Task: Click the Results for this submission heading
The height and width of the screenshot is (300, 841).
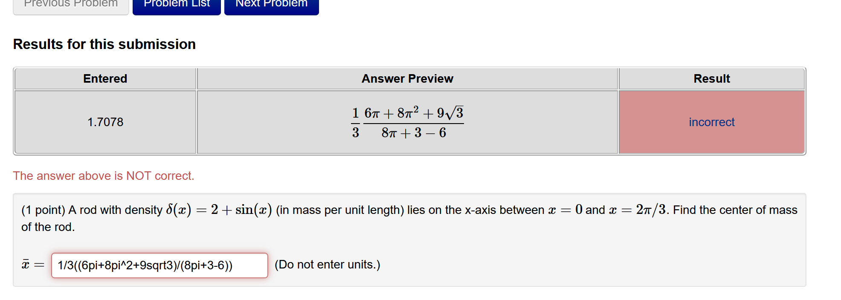Action: (104, 44)
